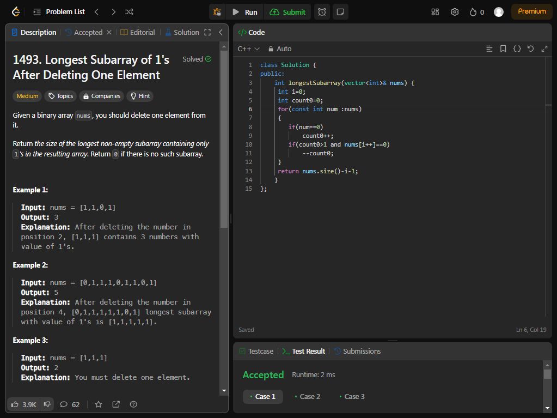
Task: Click the shuffle random problem icon
Action: point(129,12)
